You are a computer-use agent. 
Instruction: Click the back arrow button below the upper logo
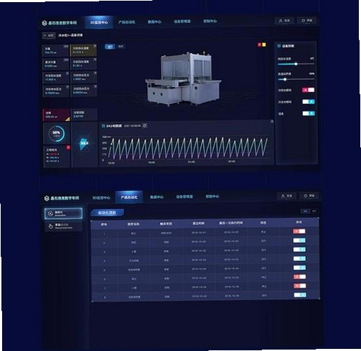click(x=49, y=35)
